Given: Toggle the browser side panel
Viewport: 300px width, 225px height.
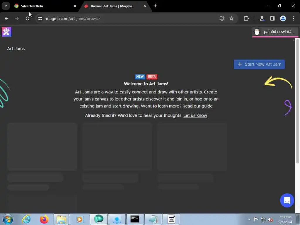Looking at the screenshot, I should tap(272, 18).
